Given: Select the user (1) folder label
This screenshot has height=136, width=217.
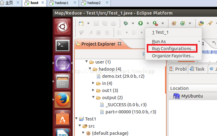Looking at the screenshot, I should click(x=103, y=62).
